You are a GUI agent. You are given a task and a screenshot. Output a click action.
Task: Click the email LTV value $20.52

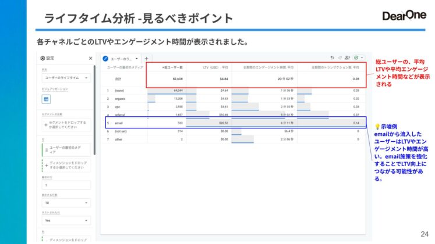point(224,123)
